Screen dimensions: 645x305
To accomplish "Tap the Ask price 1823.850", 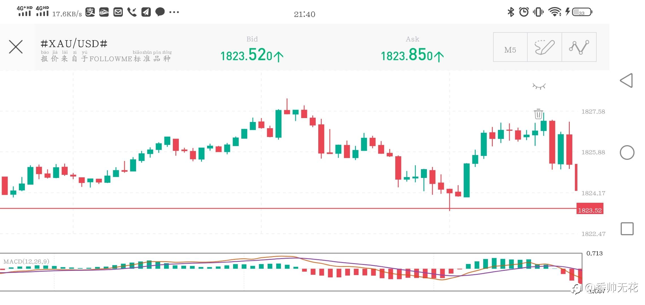I will pyautogui.click(x=412, y=55).
